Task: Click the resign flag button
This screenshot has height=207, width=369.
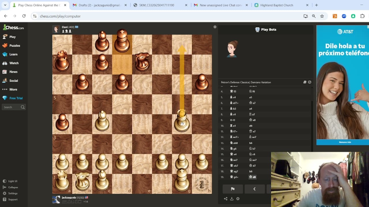Action: (x=233, y=189)
